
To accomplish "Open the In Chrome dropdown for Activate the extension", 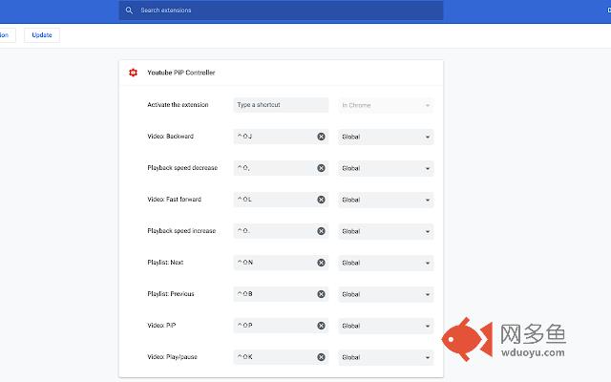I will pyautogui.click(x=386, y=105).
